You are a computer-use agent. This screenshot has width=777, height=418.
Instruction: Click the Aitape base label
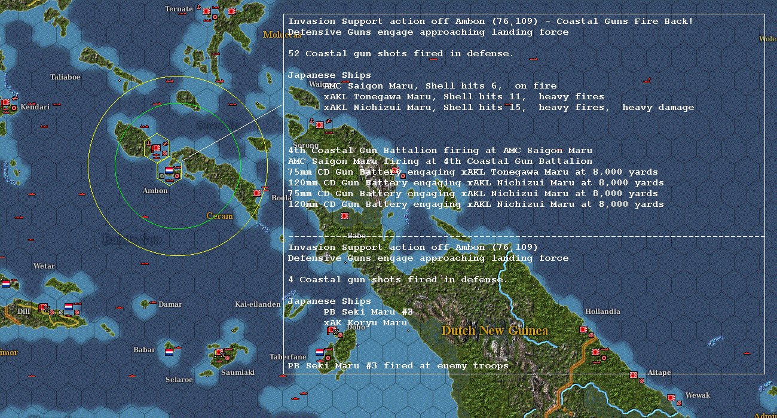(x=659, y=373)
